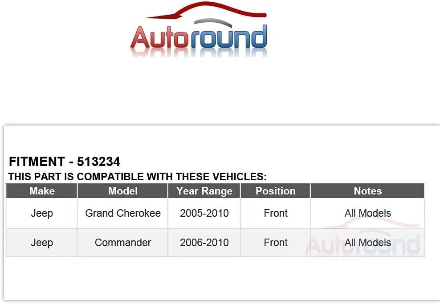
Task: Click the Make column header
Action: (42, 191)
